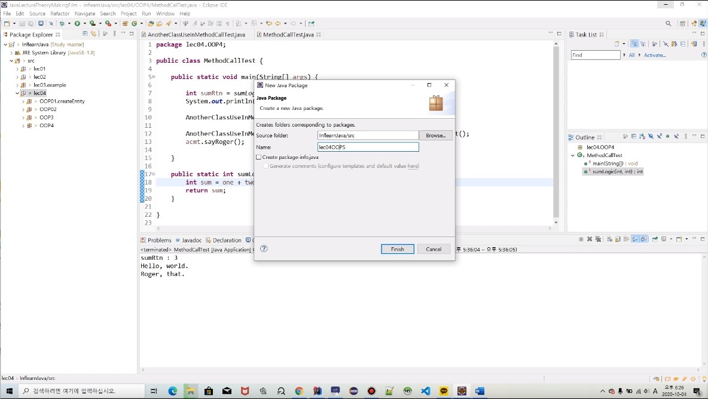Click the Cancel button in dialog

(x=434, y=249)
